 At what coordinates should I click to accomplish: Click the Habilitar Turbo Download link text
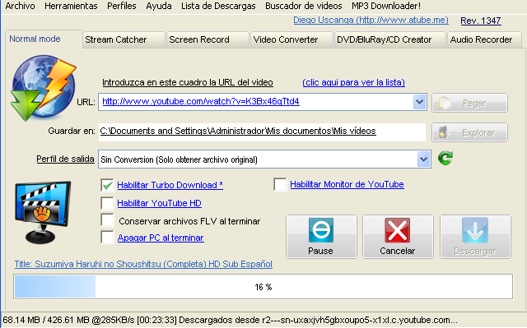click(x=170, y=185)
